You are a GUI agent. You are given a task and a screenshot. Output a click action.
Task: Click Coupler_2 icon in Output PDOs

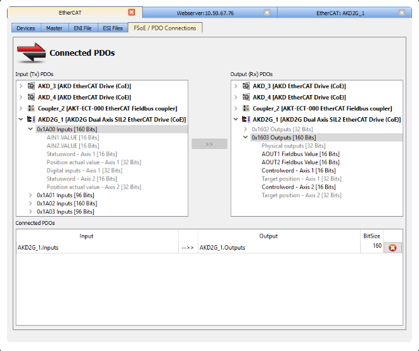(246, 108)
